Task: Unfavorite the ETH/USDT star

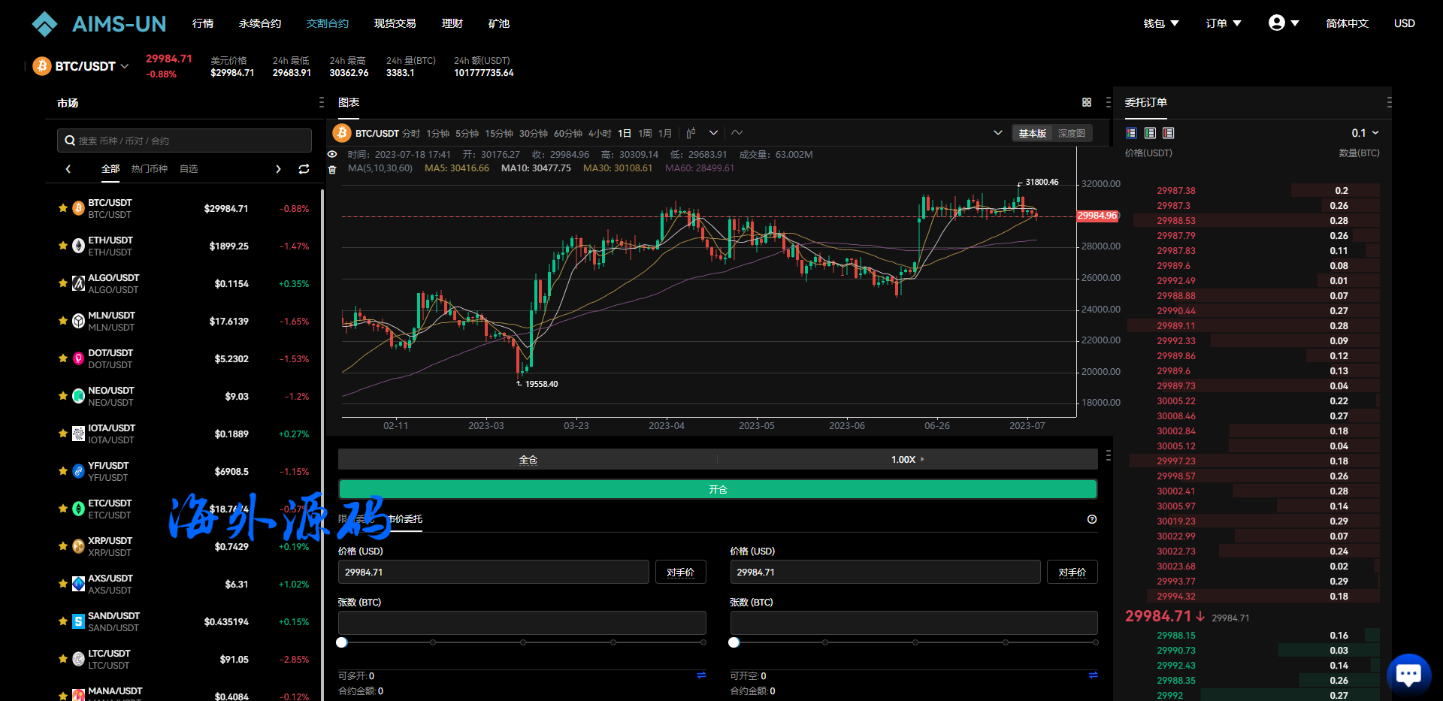Action: pos(63,246)
